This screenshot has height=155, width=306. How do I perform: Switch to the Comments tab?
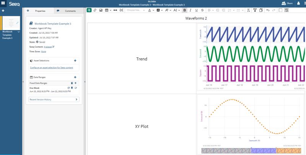(x=68, y=11)
